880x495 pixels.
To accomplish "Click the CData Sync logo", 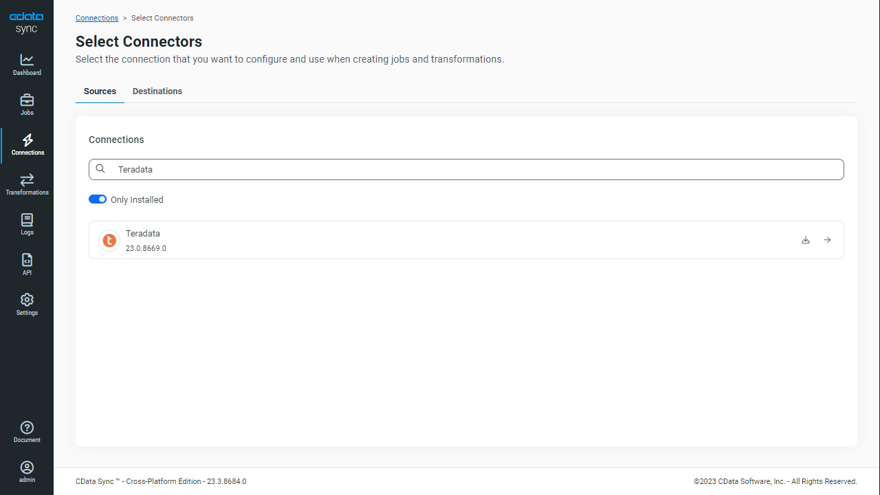I will click(x=27, y=22).
